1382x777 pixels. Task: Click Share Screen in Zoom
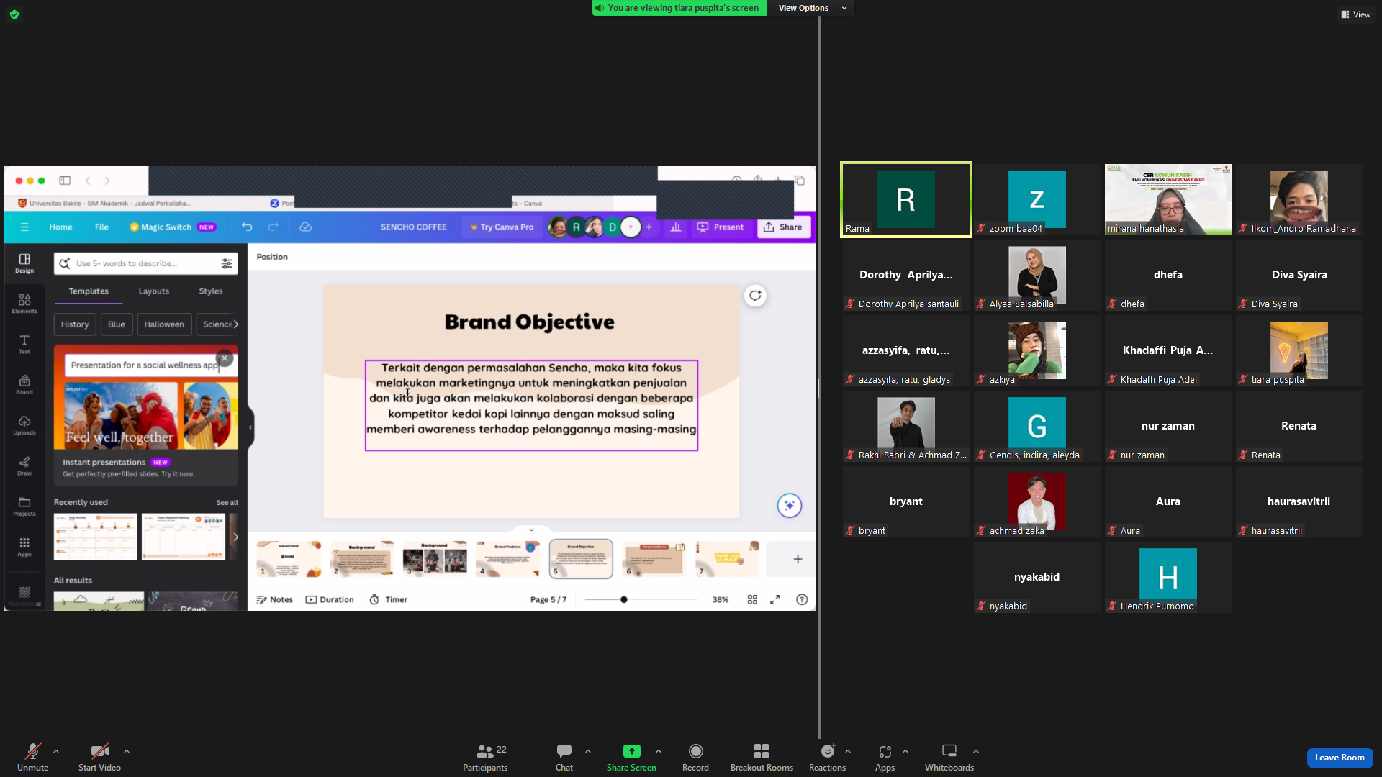click(631, 758)
